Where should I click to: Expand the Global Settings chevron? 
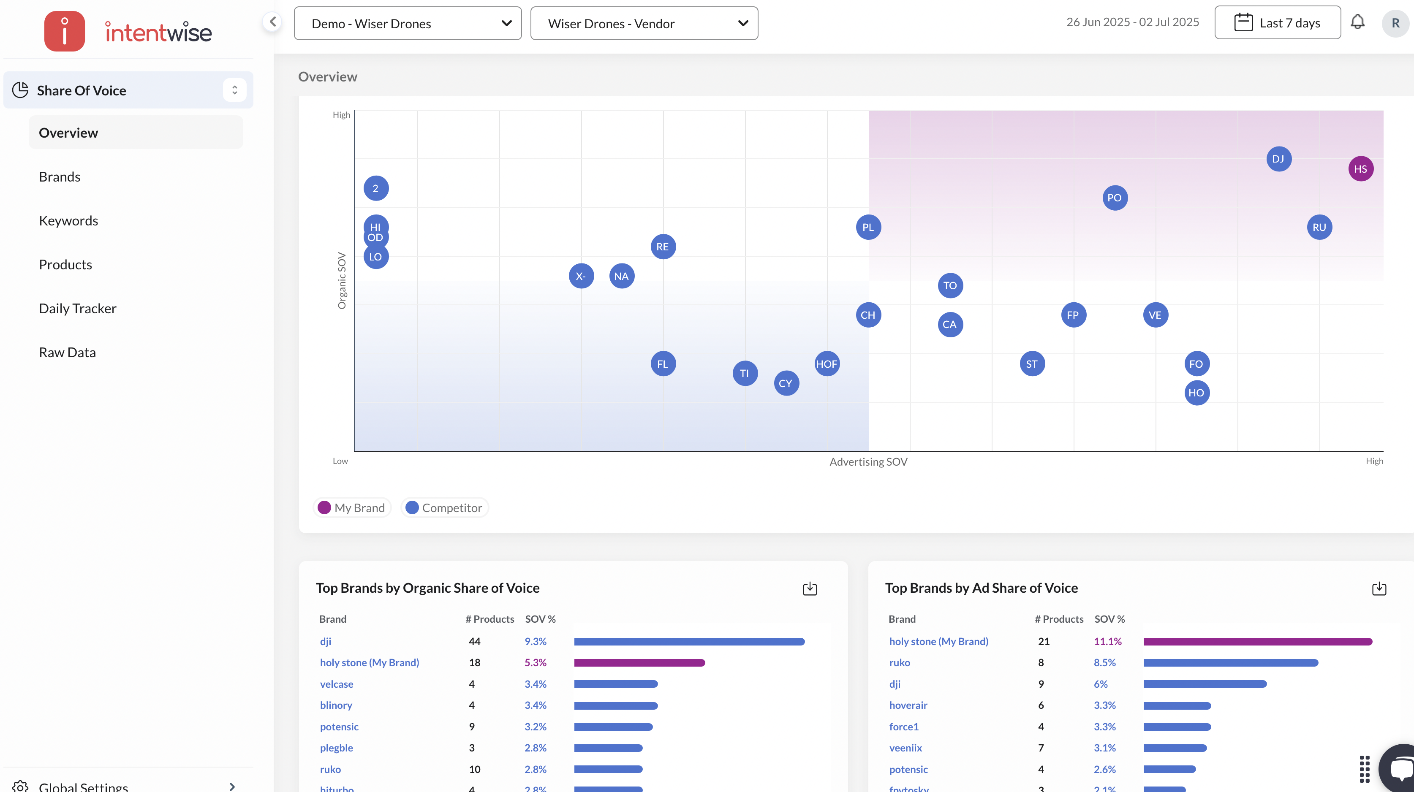pos(232,786)
